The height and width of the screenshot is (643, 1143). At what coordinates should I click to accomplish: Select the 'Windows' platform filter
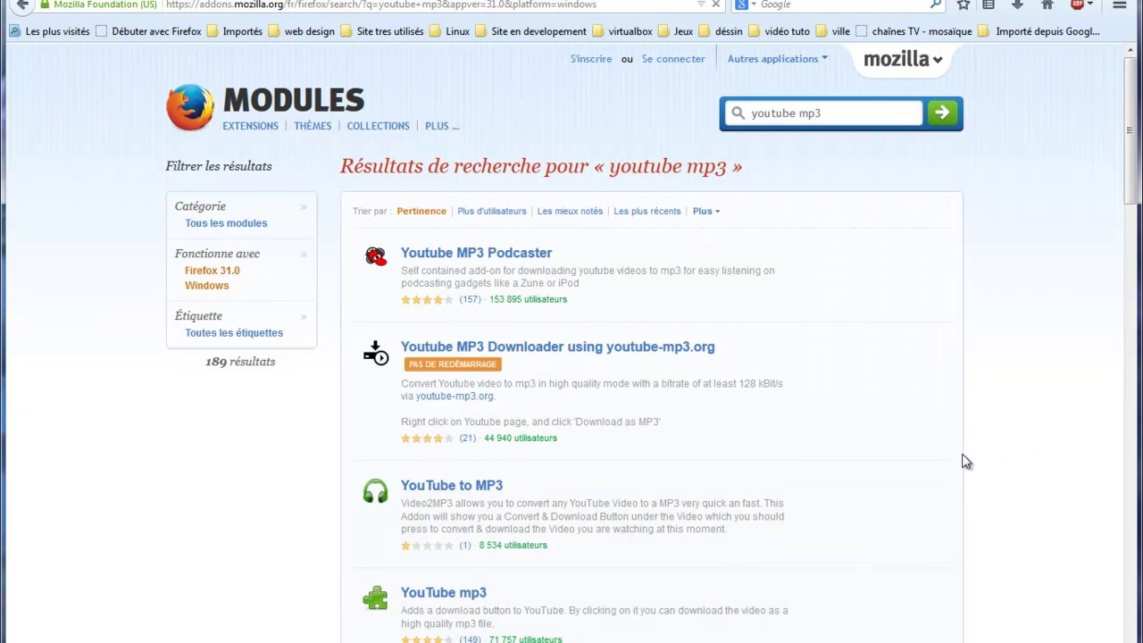[207, 286]
